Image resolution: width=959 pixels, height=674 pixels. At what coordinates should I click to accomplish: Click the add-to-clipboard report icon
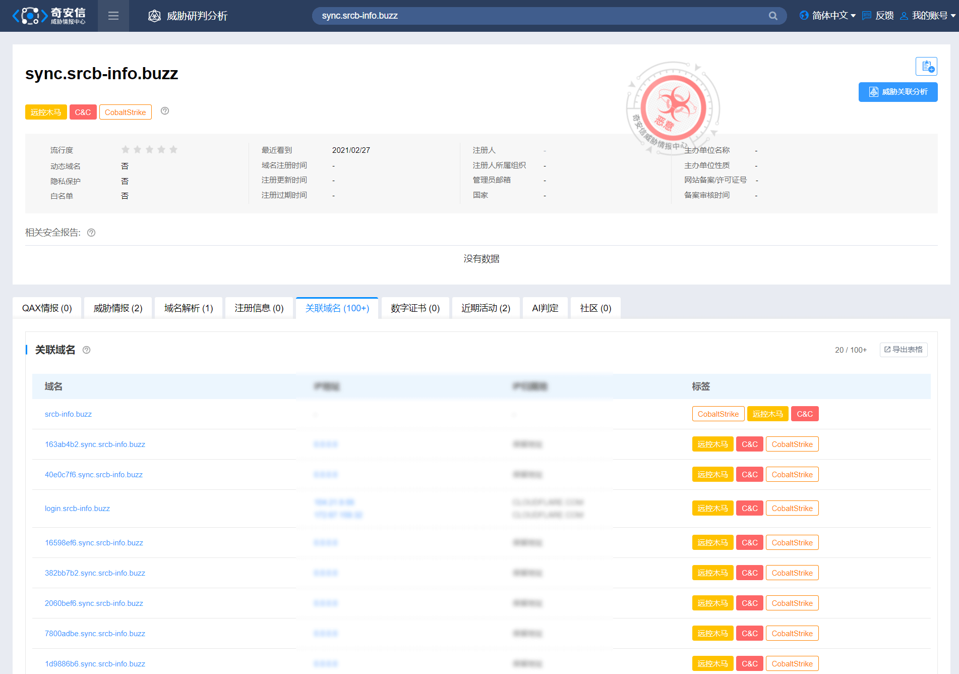[x=927, y=66]
